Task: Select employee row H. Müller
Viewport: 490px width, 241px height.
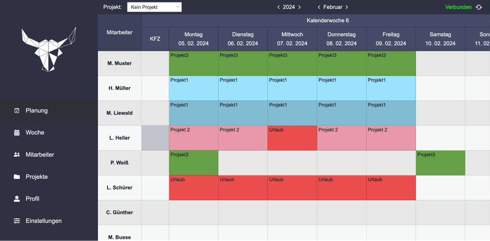Action: [119, 88]
